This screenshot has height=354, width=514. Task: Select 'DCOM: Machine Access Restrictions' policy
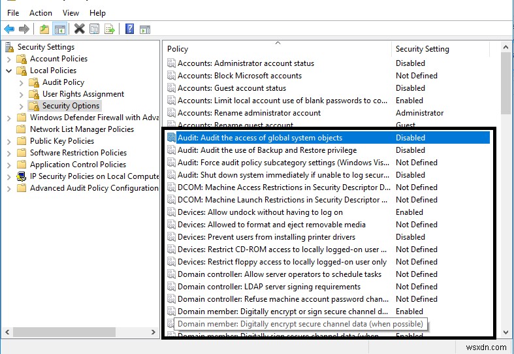(x=328, y=187)
